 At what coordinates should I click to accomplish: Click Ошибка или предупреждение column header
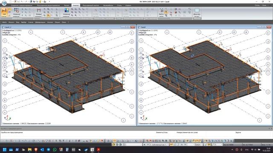click(x=12, y=132)
